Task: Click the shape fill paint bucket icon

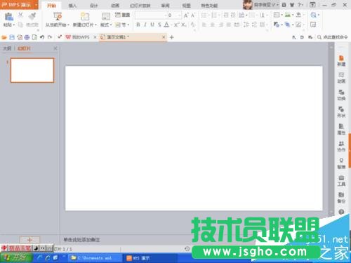Action: [298, 15]
